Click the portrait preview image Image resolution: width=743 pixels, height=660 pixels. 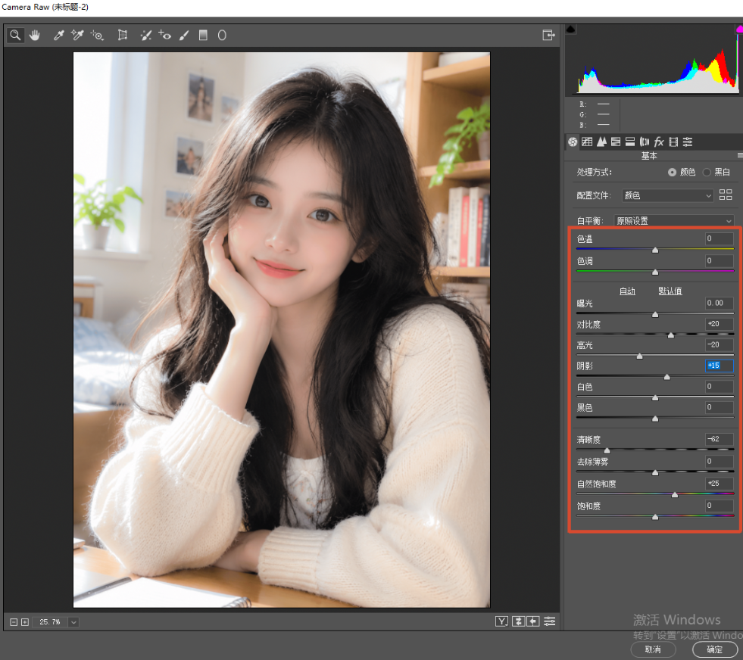coord(282,329)
